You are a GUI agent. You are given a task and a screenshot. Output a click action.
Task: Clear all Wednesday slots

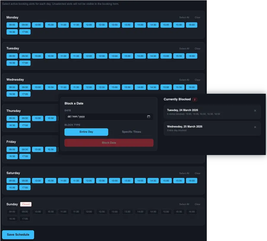(198, 80)
